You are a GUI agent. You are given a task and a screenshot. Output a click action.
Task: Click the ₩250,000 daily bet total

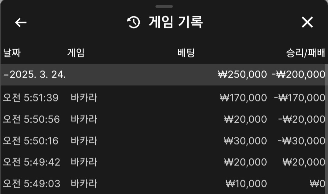242,75
